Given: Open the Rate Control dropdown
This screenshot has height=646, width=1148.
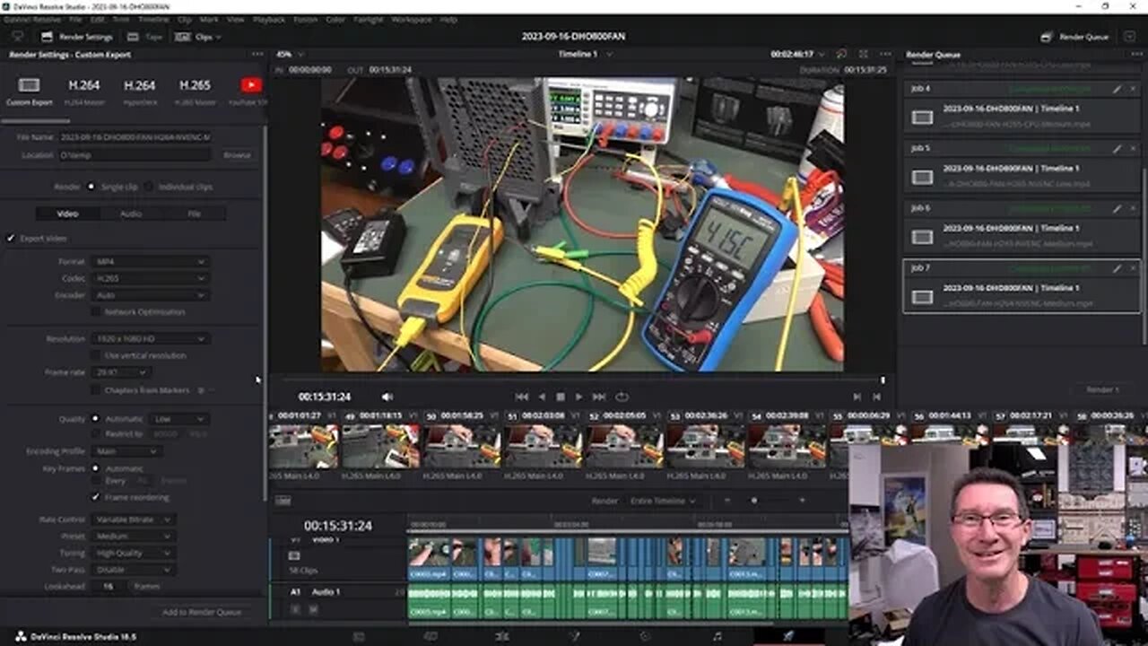Looking at the screenshot, I should pos(133,519).
